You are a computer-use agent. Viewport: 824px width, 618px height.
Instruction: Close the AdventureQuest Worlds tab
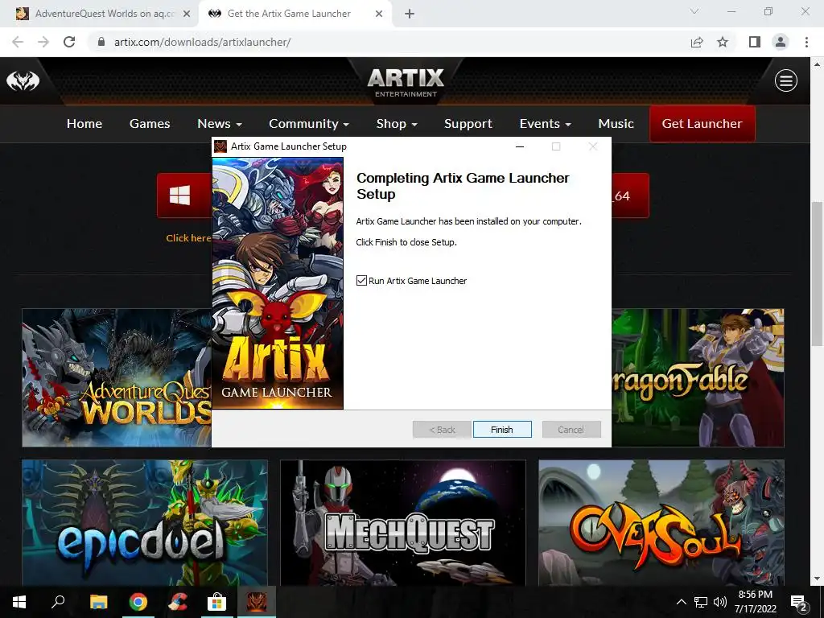click(x=186, y=14)
